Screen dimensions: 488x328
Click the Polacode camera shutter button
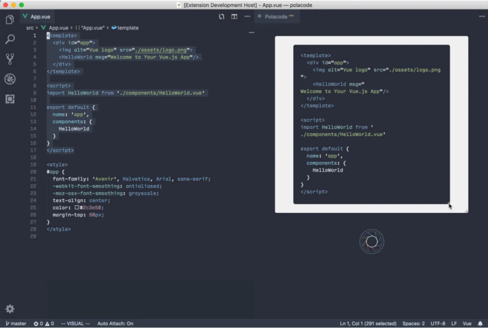[x=372, y=241]
